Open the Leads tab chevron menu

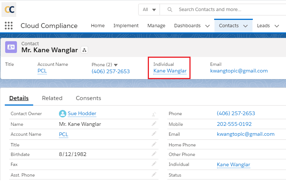[277, 26]
